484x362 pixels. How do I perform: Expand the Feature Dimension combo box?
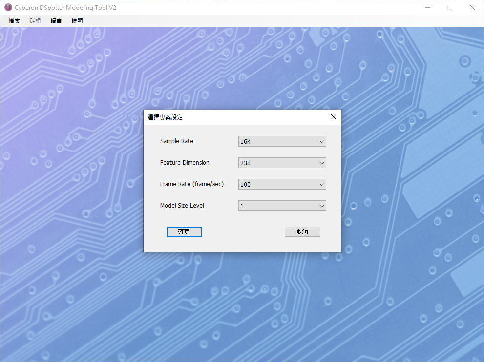pyautogui.click(x=282, y=163)
